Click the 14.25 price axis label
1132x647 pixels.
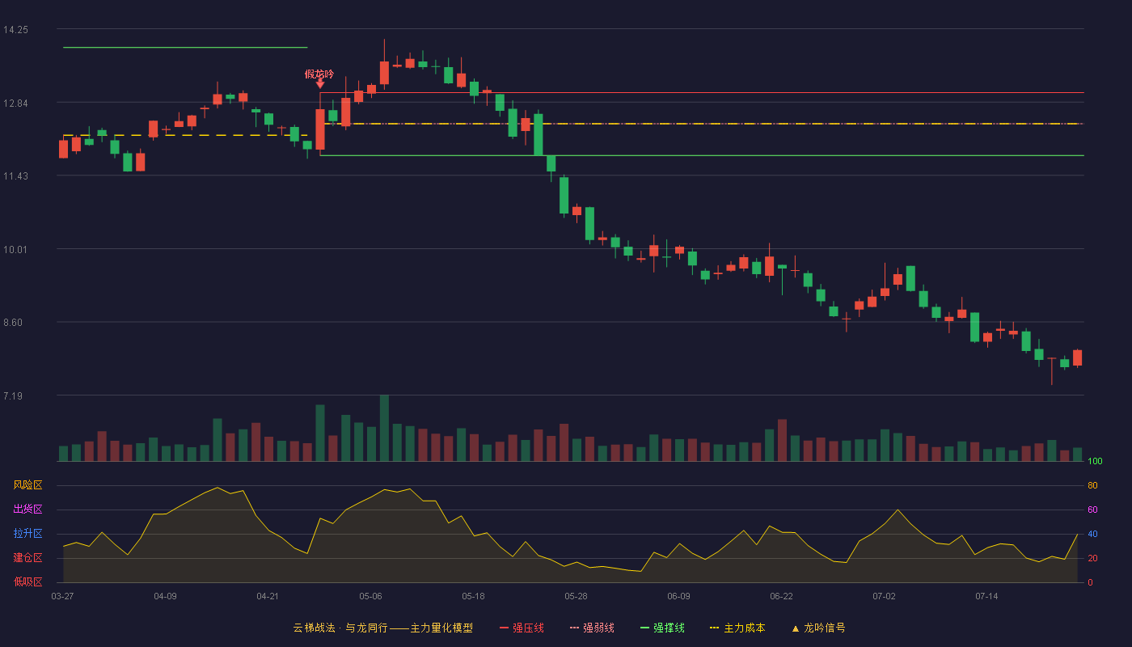[15, 30]
